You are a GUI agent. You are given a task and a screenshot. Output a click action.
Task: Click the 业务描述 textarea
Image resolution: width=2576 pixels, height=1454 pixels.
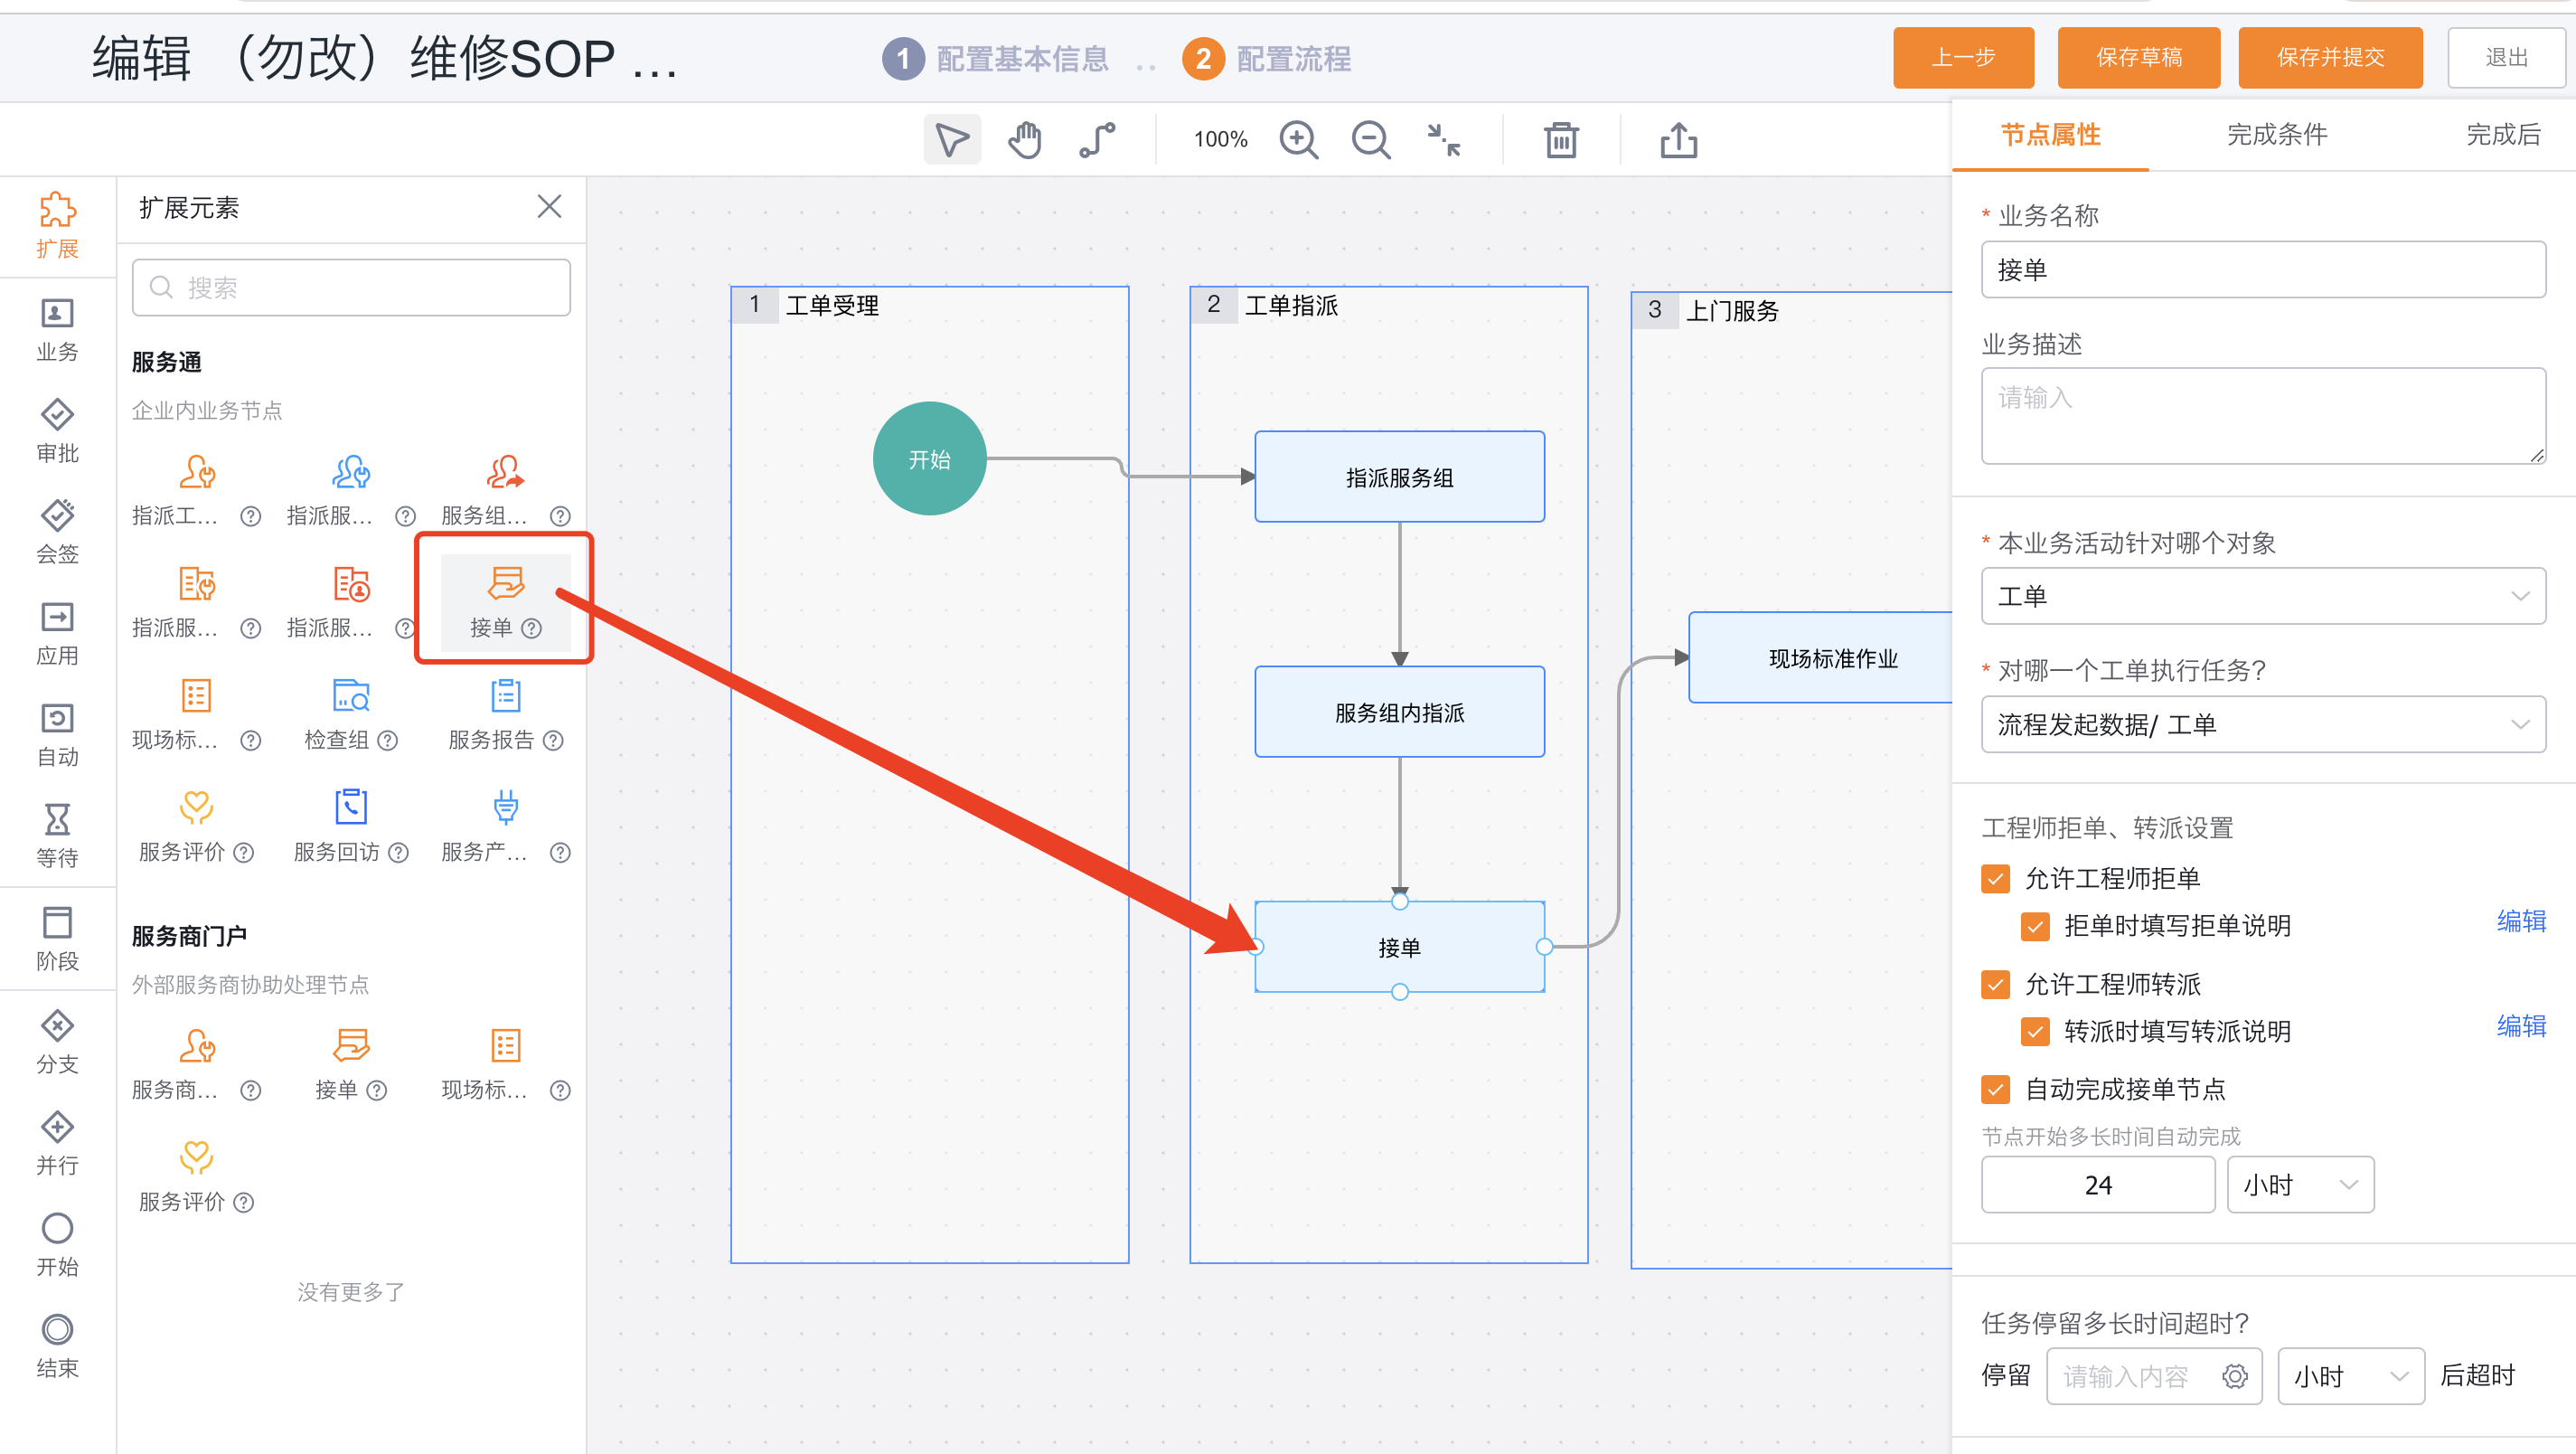tap(2263, 415)
